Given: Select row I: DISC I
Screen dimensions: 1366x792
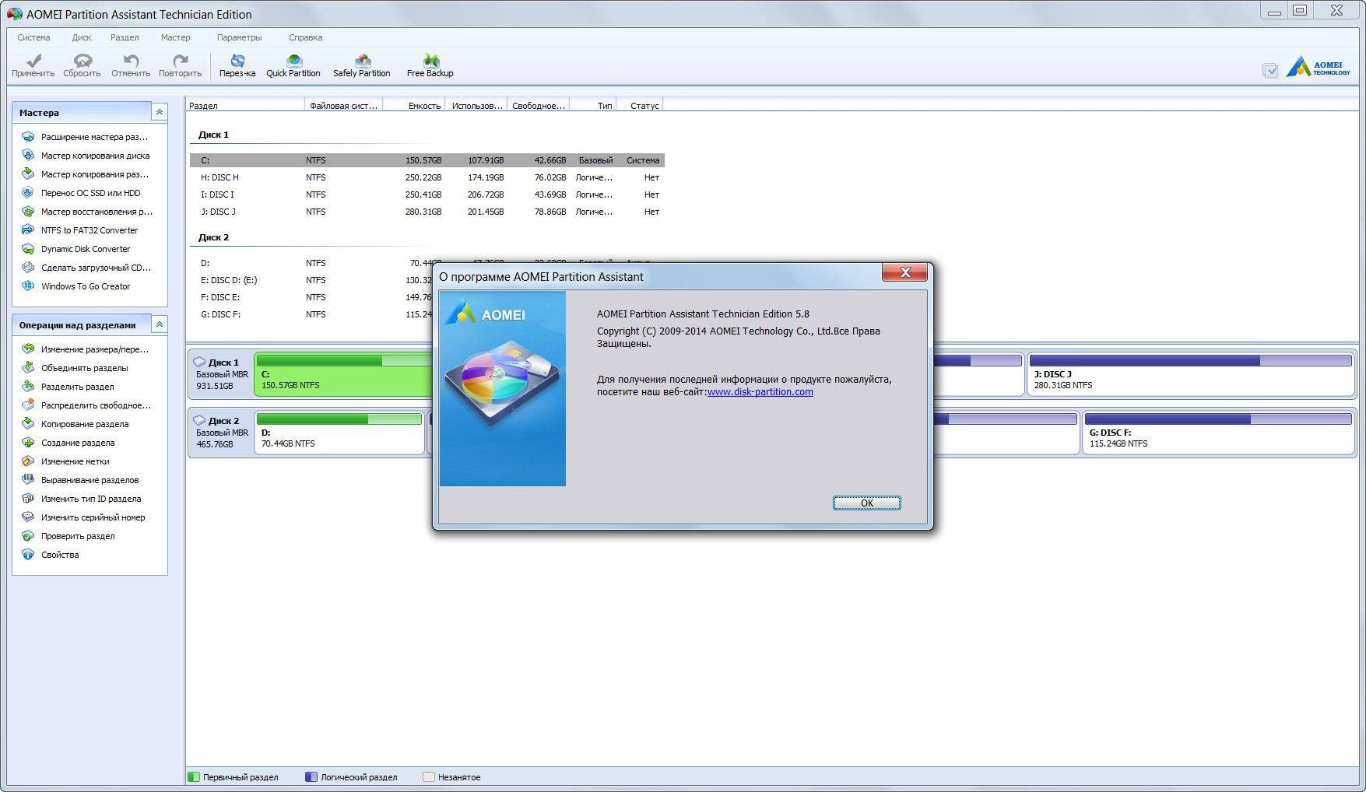Looking at the screenshot, I should (x=427, y=194).
